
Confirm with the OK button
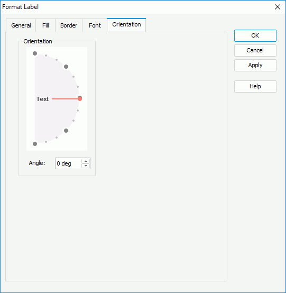pos(255,35)
